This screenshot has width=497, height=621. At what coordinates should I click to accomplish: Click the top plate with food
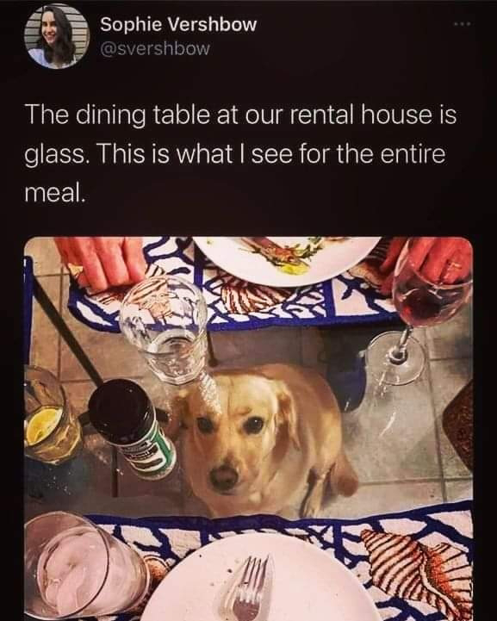pyautogui.click(x=287, y=259)
